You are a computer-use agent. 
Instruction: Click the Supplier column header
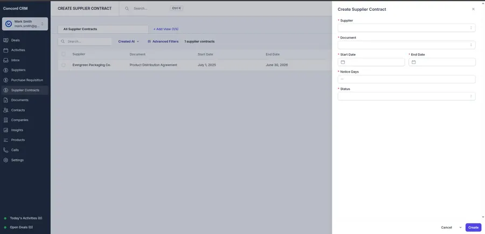(x=79, y=54)
